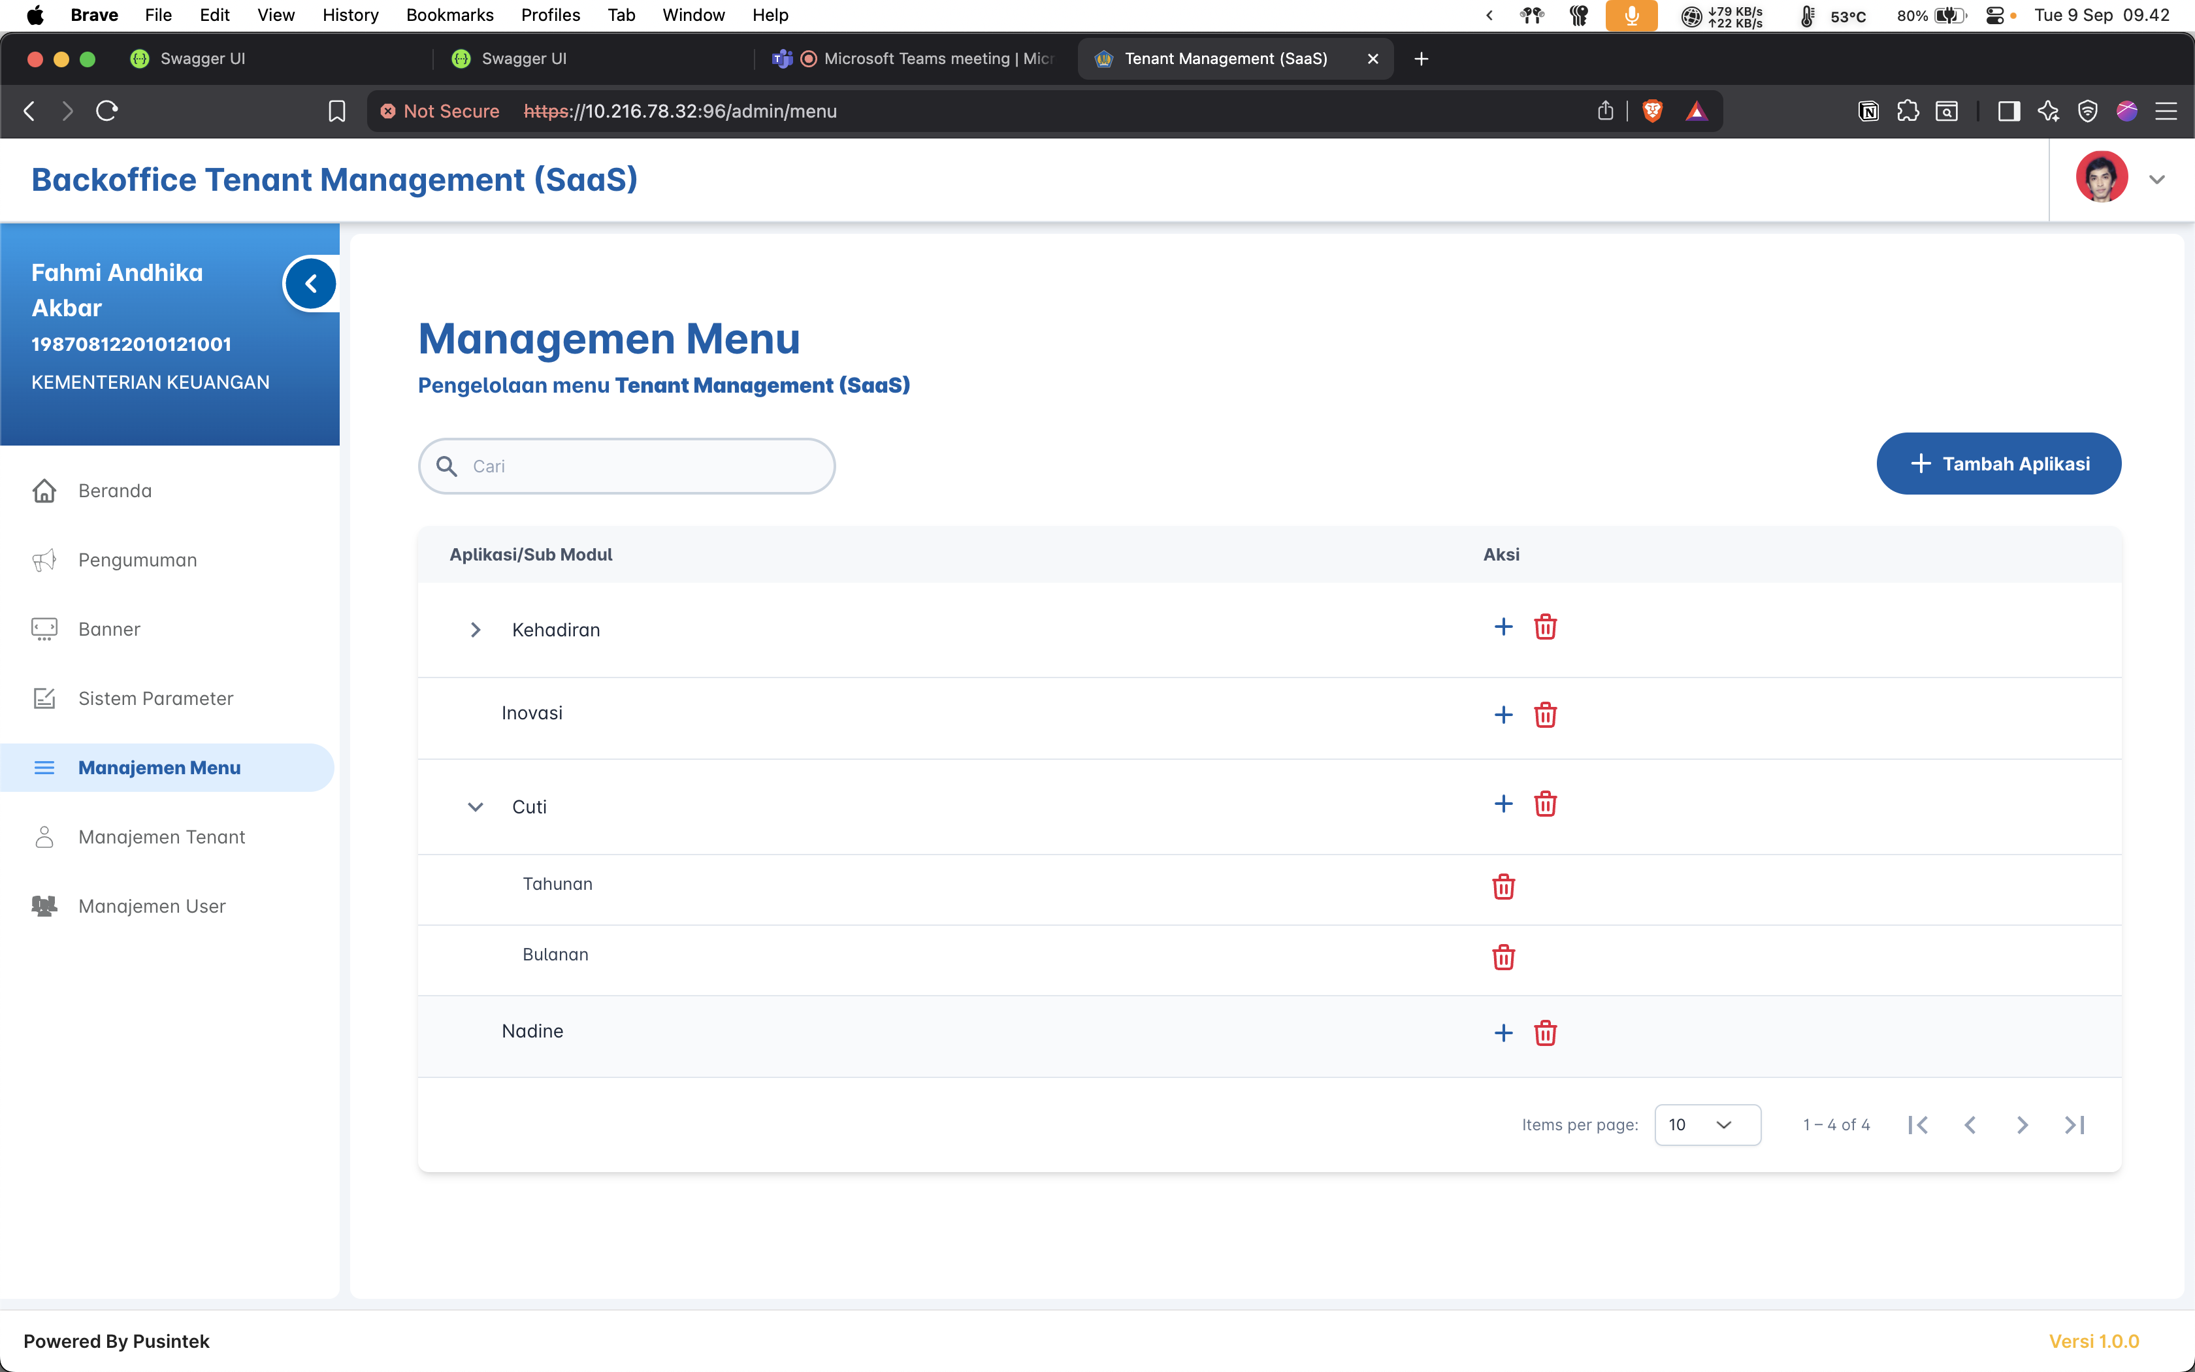The image size is (2195, 1372).
Task: Navigate to Sistem Parameter page
Action: coord(155,698)
